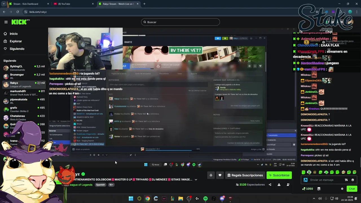Click the 2120 Espectadores viewer count
The width and height of the screenshot is (361, 203).
point(250,185)
